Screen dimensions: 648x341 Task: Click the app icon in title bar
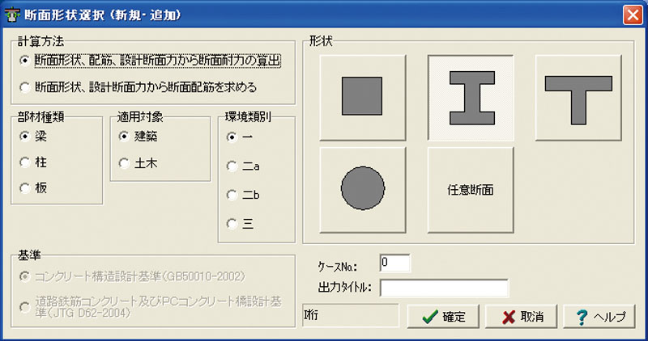tap(12, 15)
